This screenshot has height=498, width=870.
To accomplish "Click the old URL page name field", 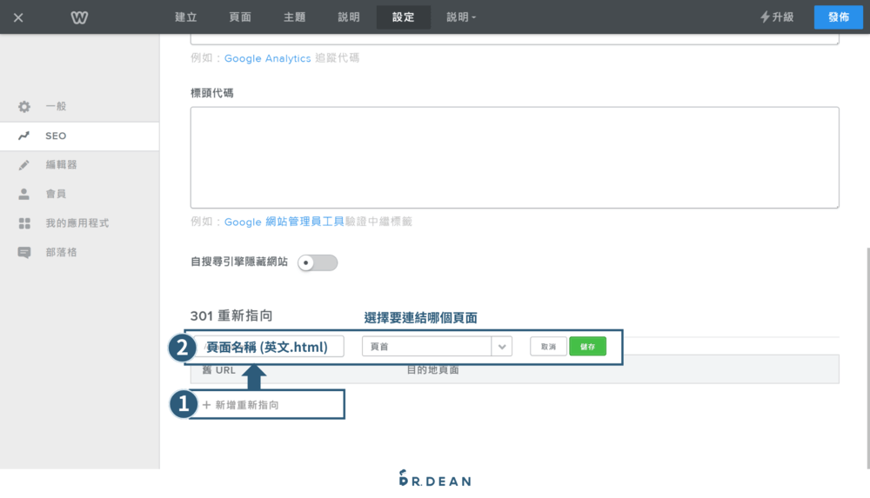I will coord(269,347).
